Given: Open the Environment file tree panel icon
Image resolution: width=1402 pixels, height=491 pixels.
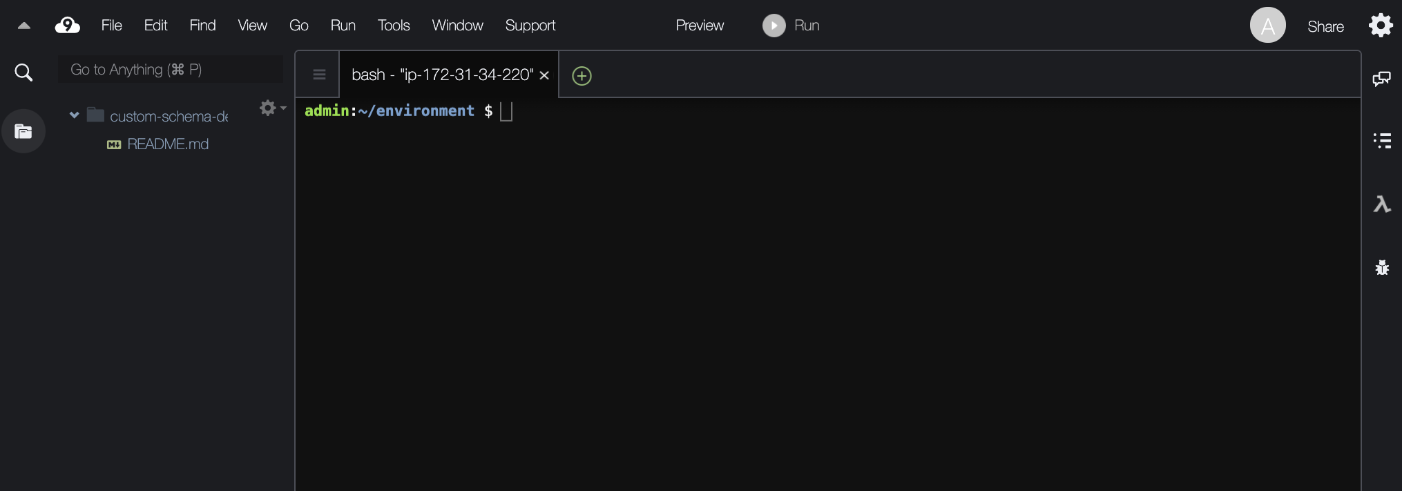Looking at the screenshot, I should pyautogui.click(x=23, y=131).
